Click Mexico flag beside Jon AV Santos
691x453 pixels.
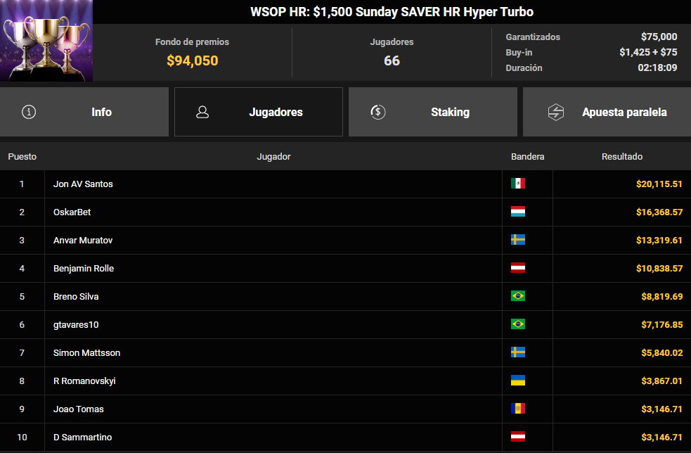click(x=518, y=184)
